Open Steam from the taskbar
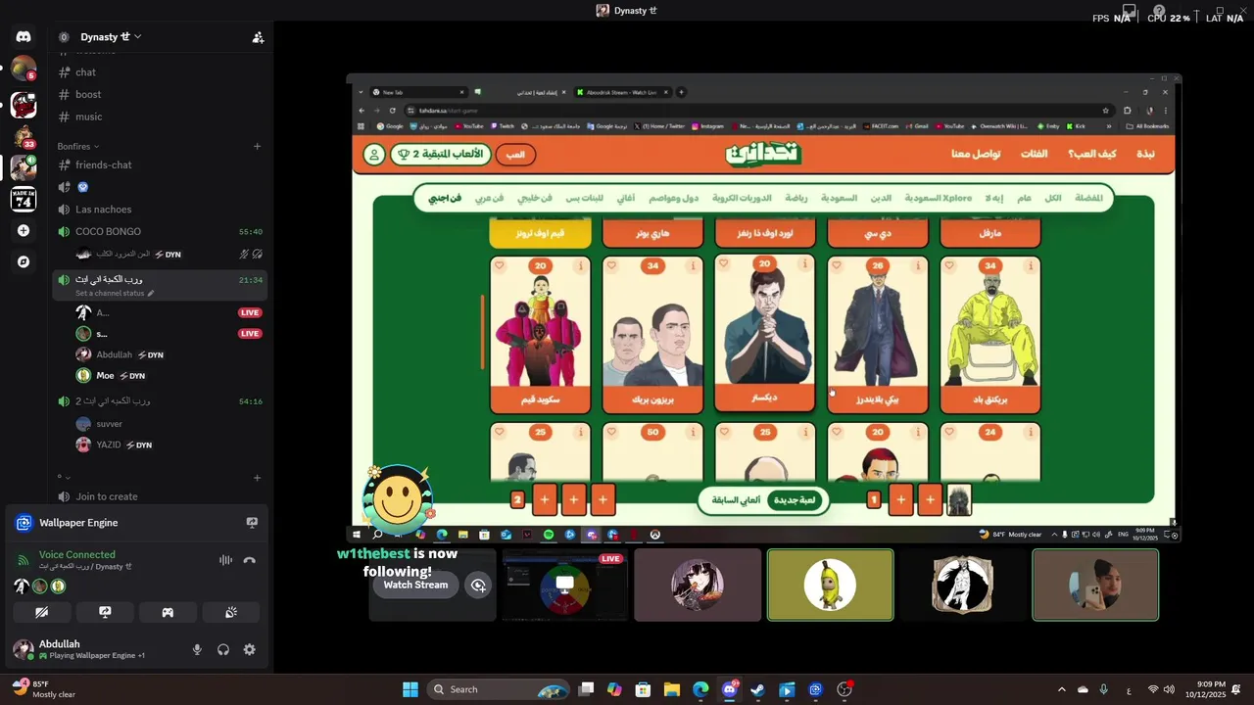 pyautogui.click(x=757, y=689)
